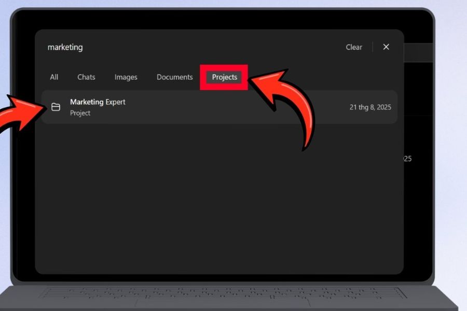Click the "Project" subtitle under Marketing Expert
Viewport: 467px width, 311px height.
click(x=80, y=113)
